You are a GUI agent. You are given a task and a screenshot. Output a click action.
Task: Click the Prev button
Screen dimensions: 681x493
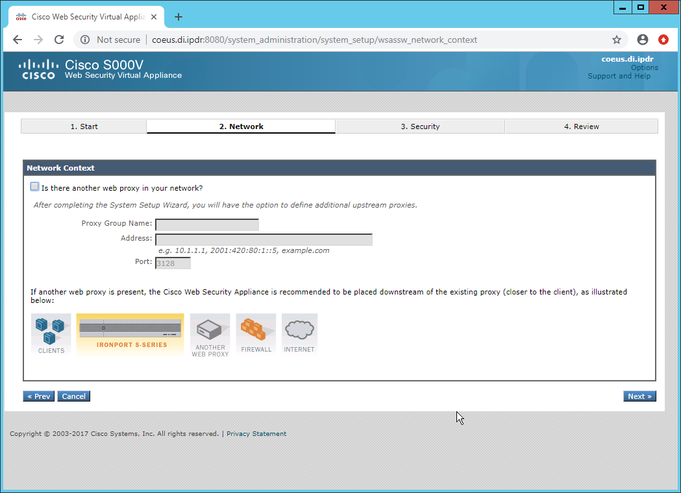(39, 396)
